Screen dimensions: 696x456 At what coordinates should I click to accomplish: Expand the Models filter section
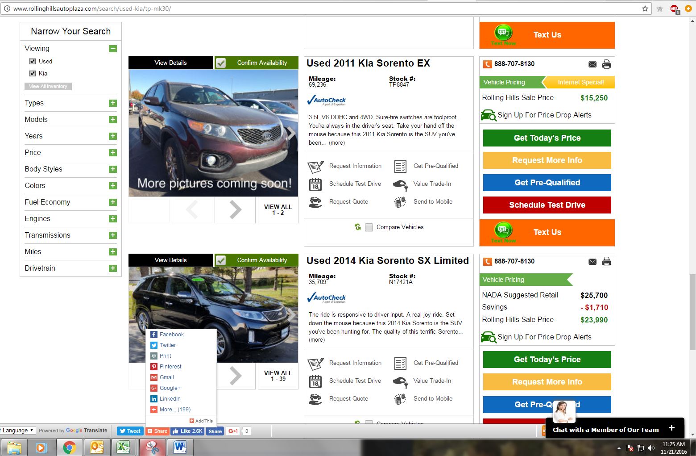coord(113,120)
